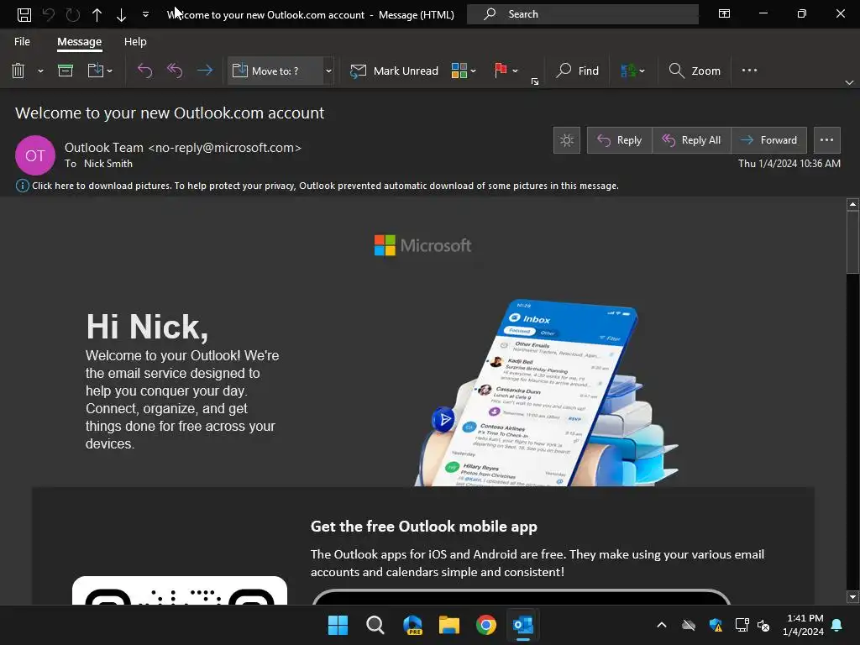
Task: Open More actions ellipsis in message header
Action: pyautogui.click(x=826, y=140)
